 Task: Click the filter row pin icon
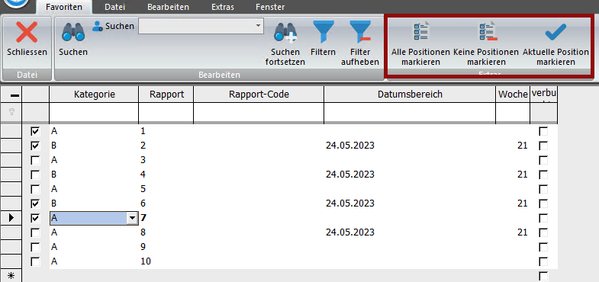[x=11, y=112]
